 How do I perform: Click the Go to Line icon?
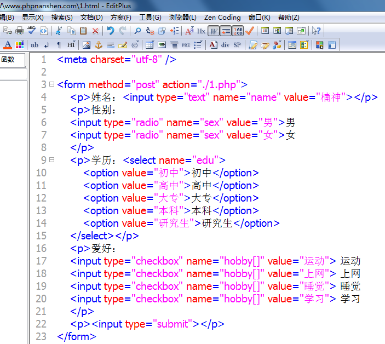click(x=174, y=31)
